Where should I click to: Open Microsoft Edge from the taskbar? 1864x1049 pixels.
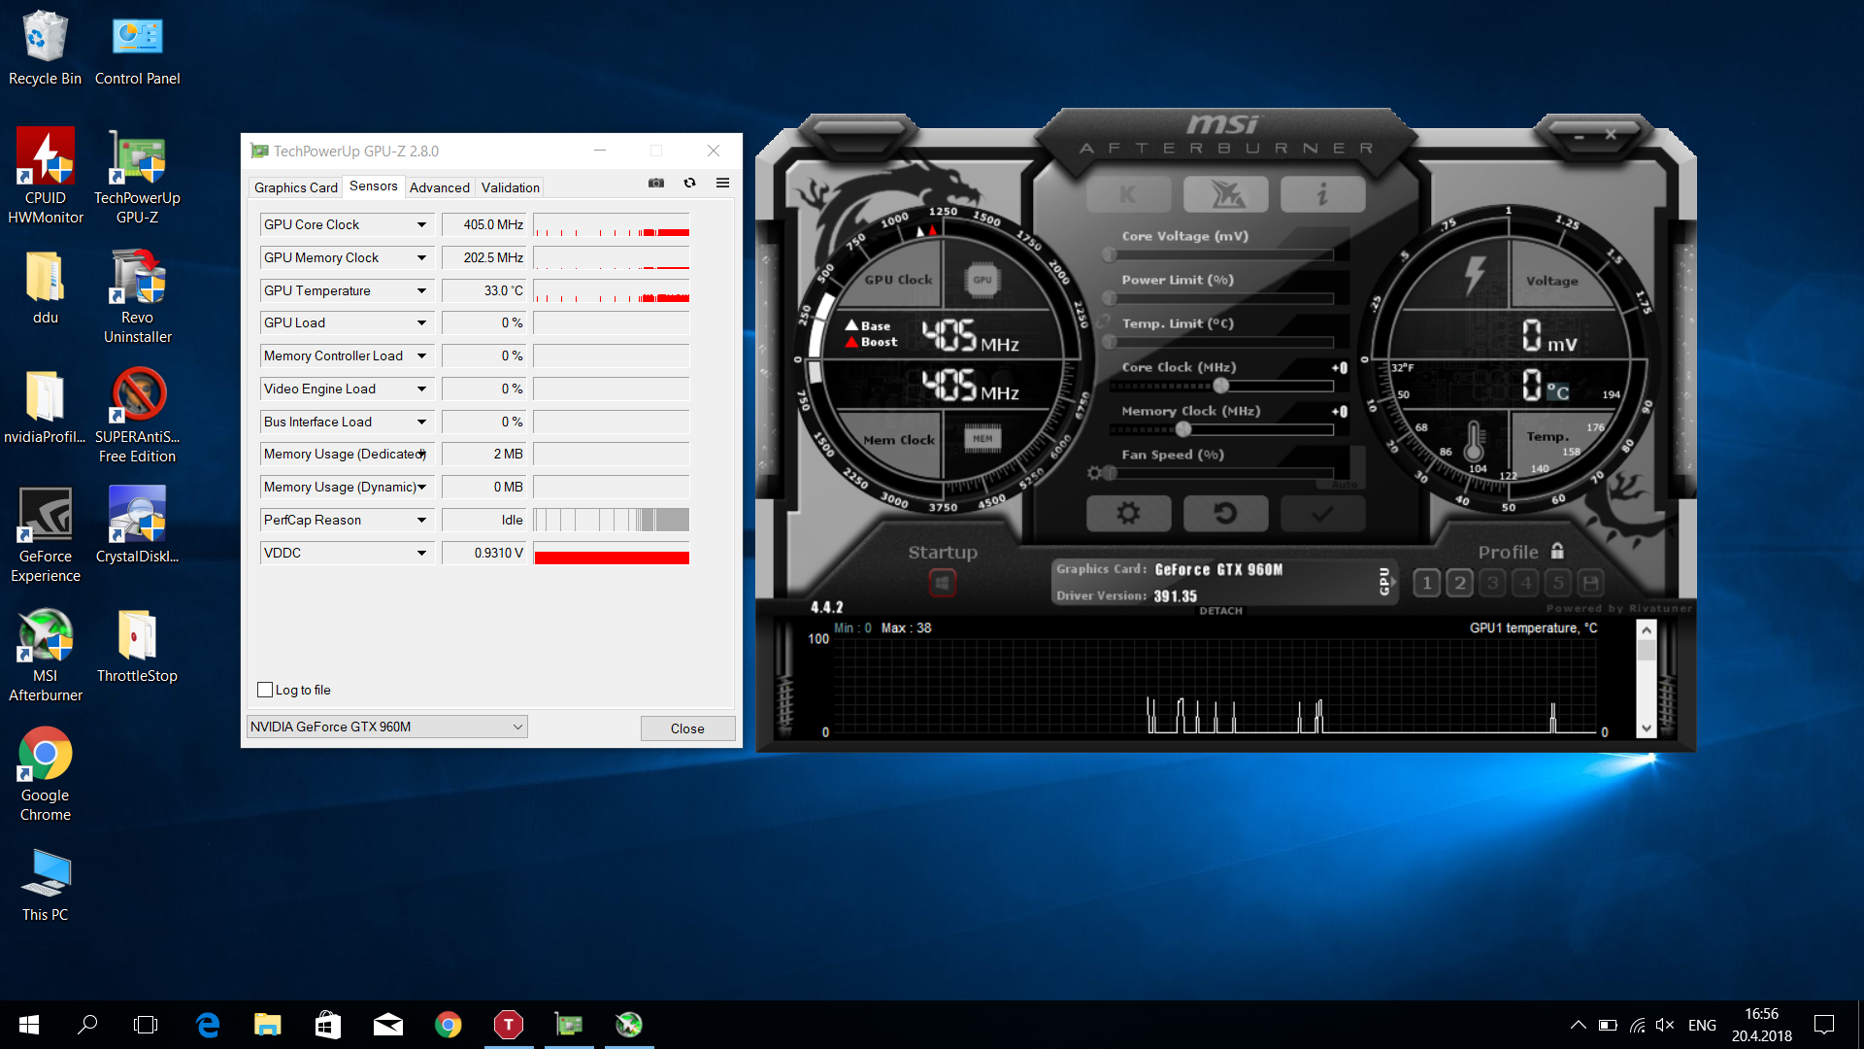[208, 1025]
